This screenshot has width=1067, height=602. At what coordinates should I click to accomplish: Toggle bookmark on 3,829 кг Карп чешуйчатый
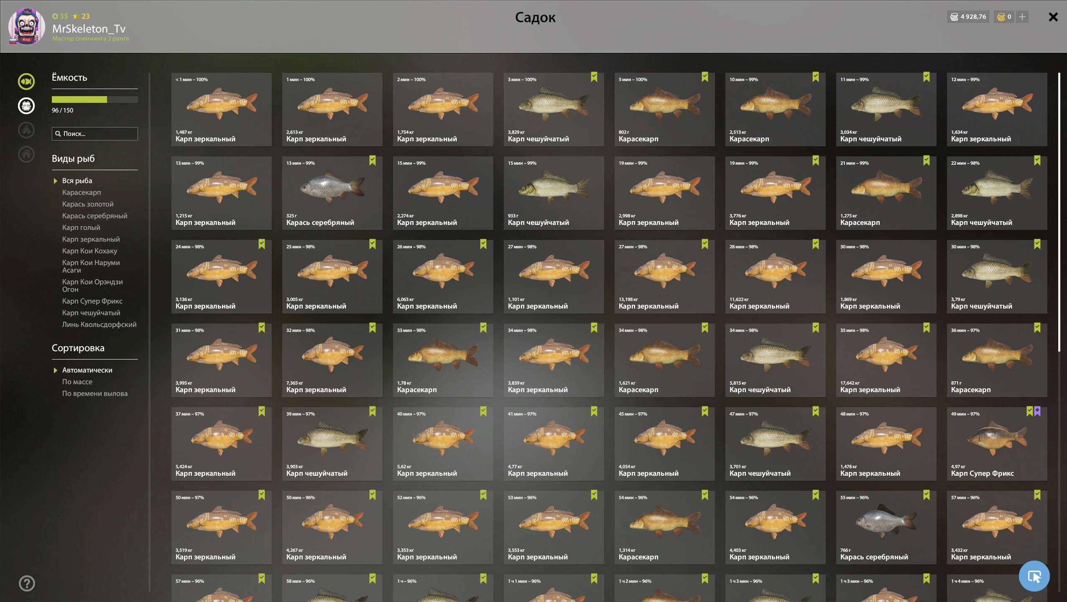point(594,77)
